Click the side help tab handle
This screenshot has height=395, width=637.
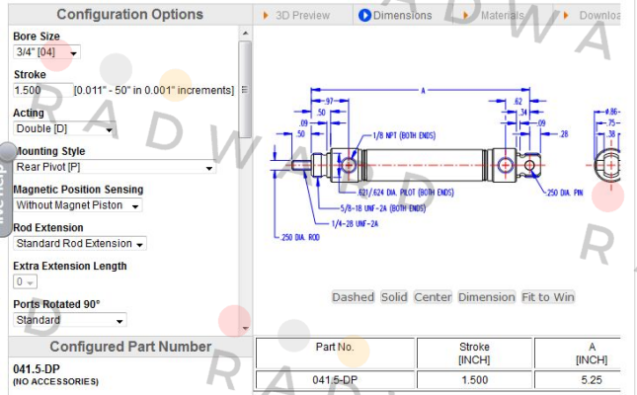point(5,189)
